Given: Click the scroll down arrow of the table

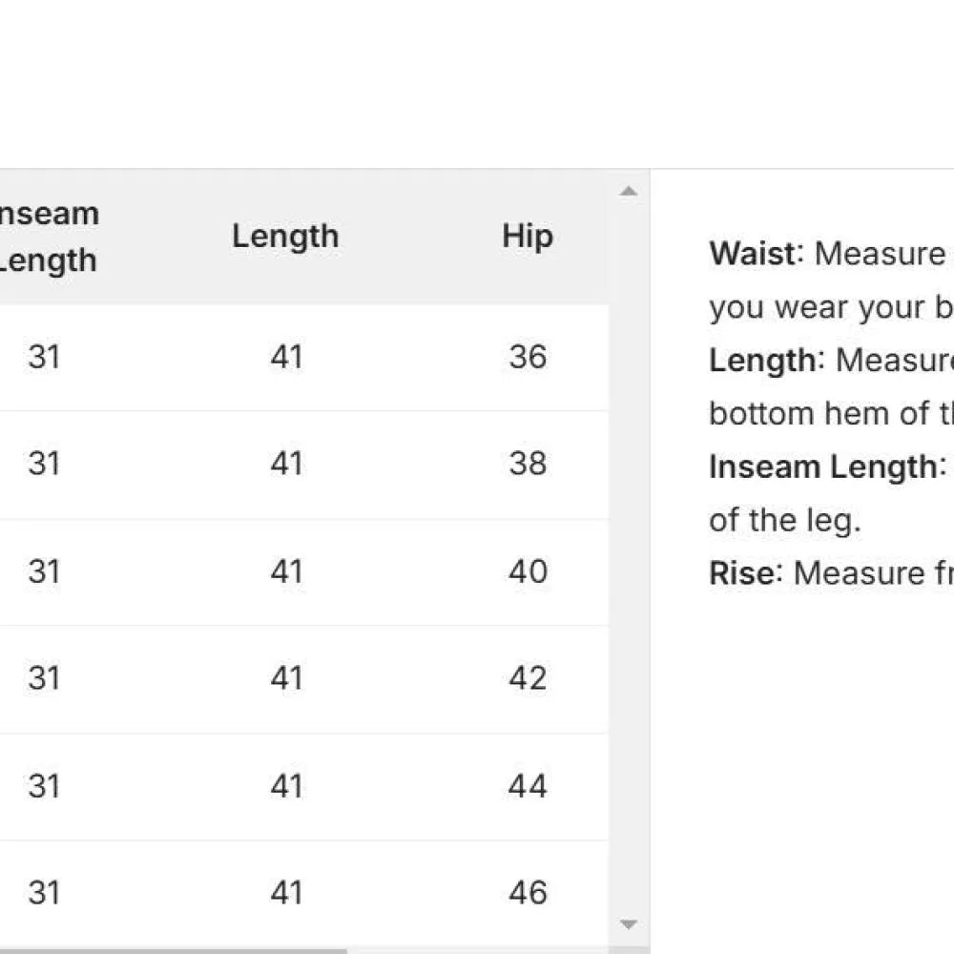Looking at the screenshot, I should [x=628, y=923].
